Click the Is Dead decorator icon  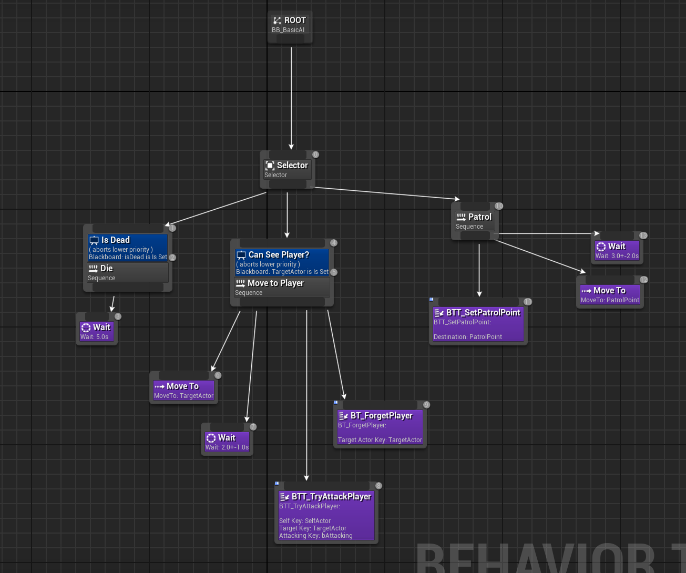(94, 240)
